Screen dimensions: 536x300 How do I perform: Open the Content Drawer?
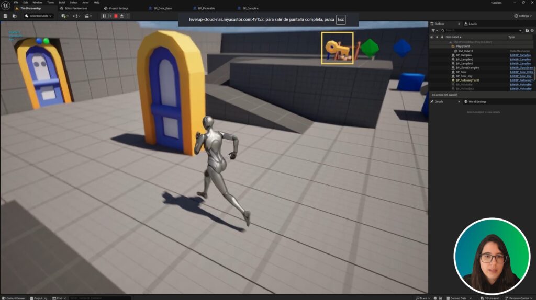(14, 298)
